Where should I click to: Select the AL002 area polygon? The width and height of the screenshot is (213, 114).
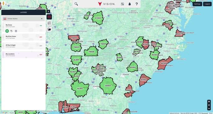80,89
